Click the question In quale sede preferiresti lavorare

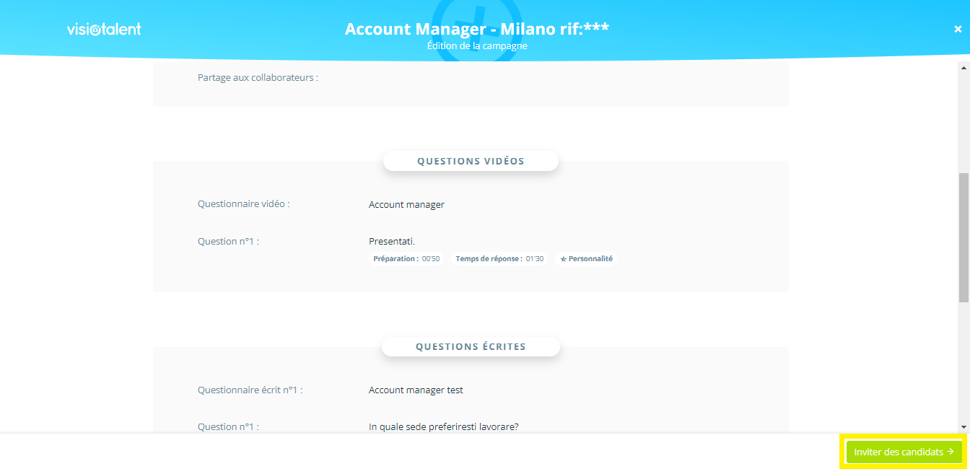443,426
